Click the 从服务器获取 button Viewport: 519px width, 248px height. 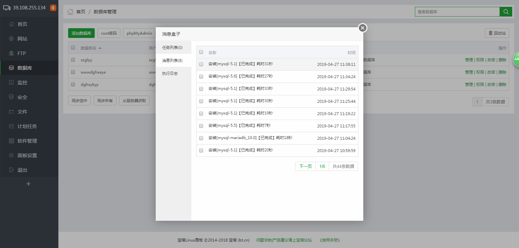click(134, 100)
